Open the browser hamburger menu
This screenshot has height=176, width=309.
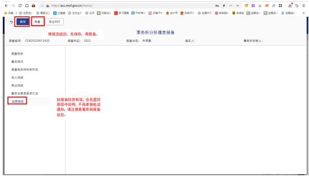click(304, 5)
